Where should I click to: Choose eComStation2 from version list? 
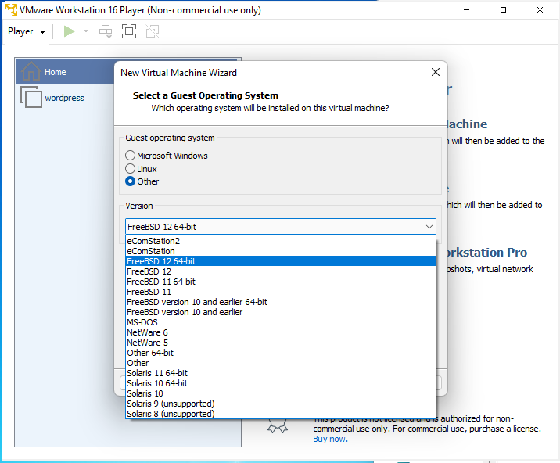(281, 241)
